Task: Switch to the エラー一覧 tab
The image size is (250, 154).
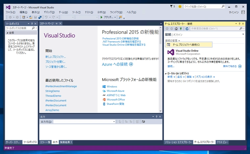Action: (45, 142)
